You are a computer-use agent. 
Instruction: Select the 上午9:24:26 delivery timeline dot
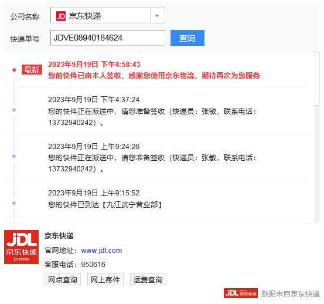click(x=14, y=156)
